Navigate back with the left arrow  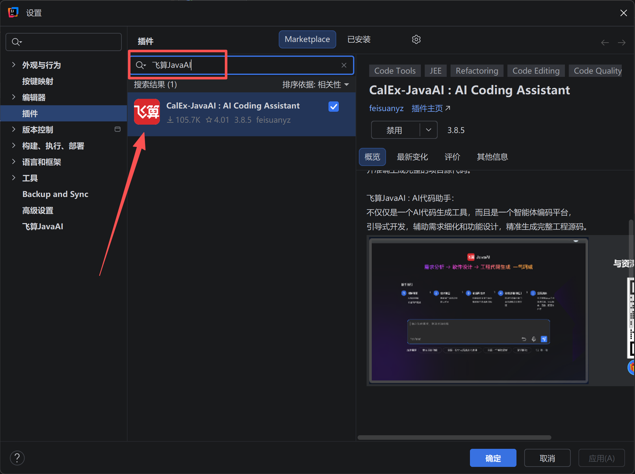pos(605,43)
